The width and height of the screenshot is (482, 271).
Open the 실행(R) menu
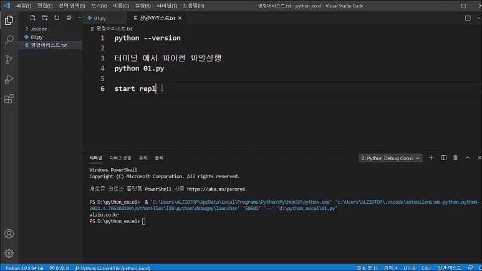pos(143,6)
